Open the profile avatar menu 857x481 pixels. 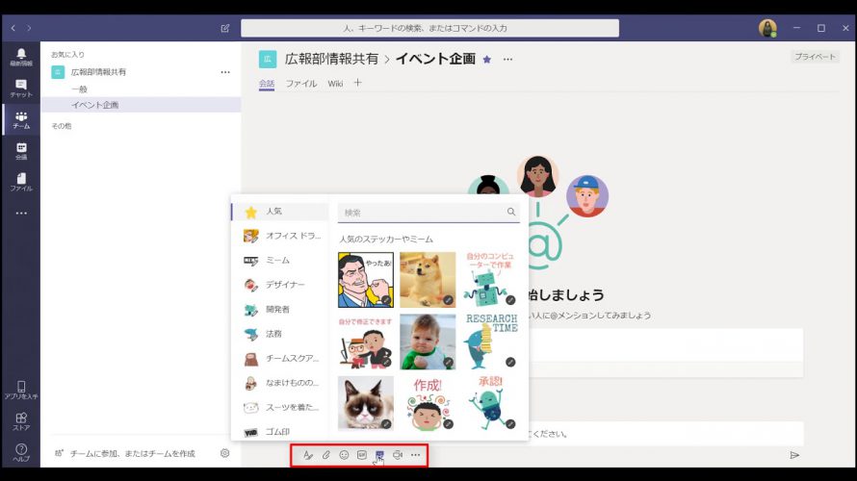767,28
